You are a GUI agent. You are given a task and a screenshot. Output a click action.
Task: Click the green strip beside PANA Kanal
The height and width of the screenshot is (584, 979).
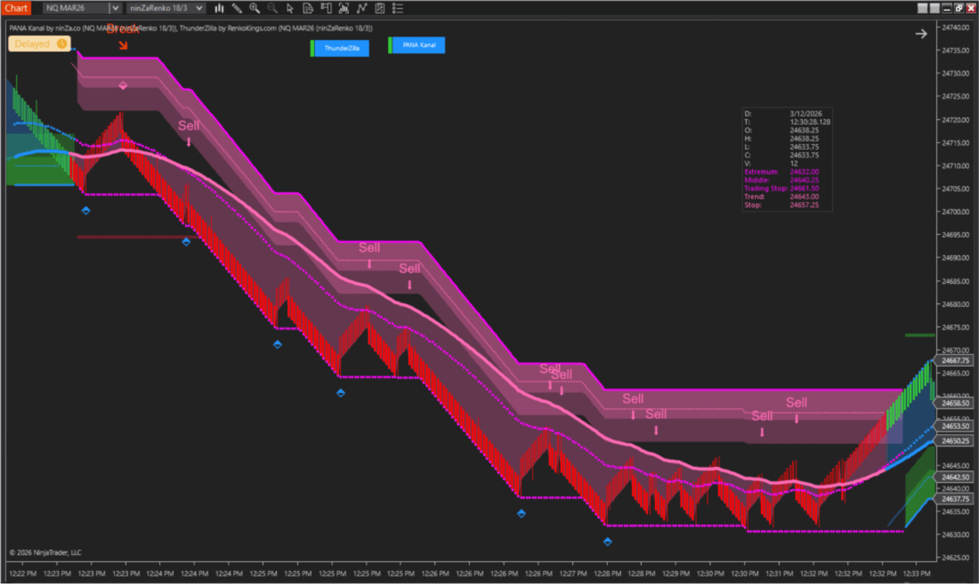coord(390,45)
